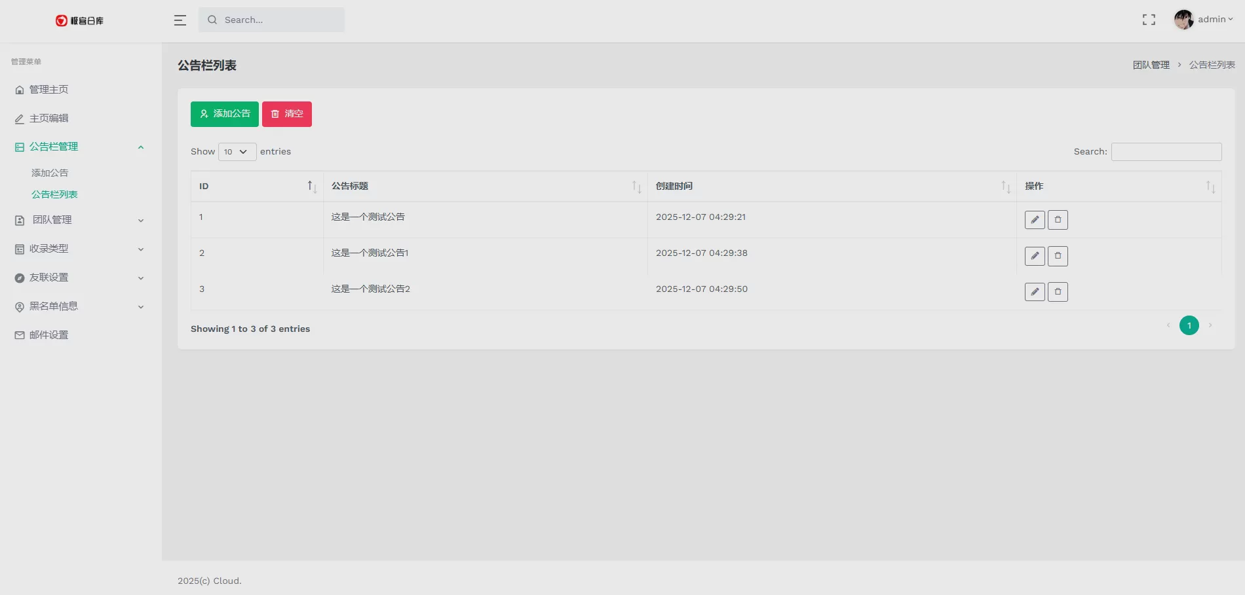
Task: Delete the announcement 这是一个测试公告2
Action: pos(1058,292)
